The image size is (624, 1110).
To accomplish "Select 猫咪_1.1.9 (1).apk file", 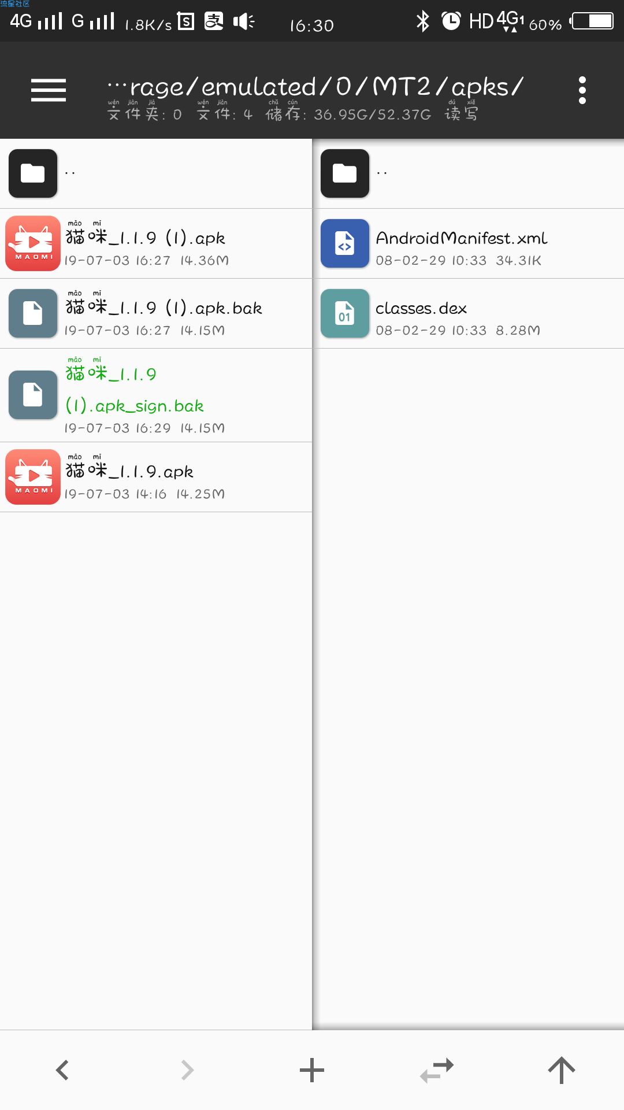I will (156, 243).
